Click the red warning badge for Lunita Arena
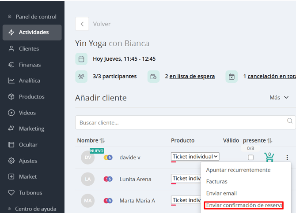 [x=106, y=179]
